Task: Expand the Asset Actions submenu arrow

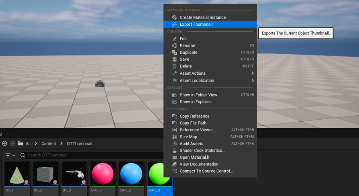Action: (x=253, y=73)
